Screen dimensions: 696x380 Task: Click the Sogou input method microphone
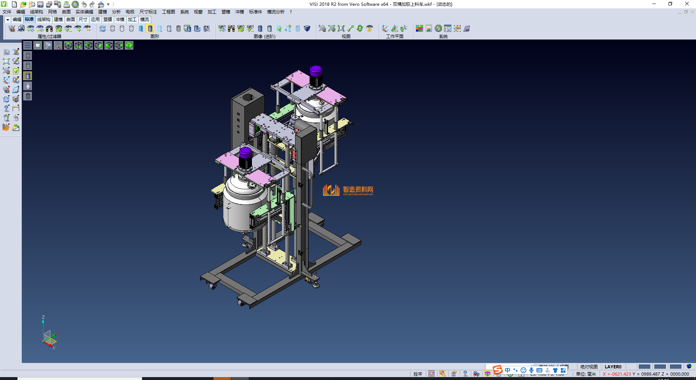(531, 370)
